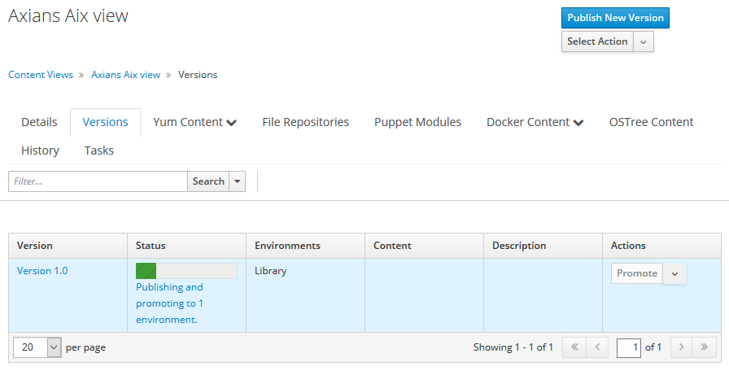Screen dimensions: 729x371
Task: Go to next page arrow
Action: point(682,347)
